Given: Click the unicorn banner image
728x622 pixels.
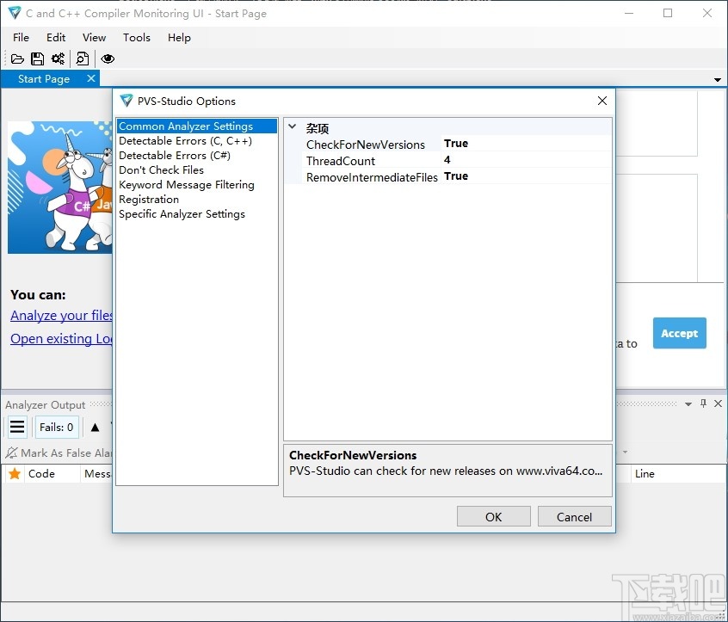Looking at the screenshot, I should (x=60, y=188).
